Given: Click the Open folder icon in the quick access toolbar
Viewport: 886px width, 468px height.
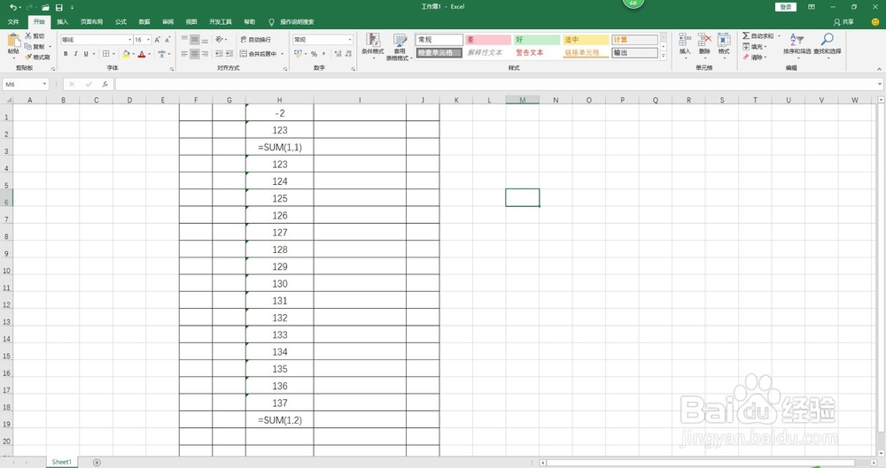Looking at the screenshot, I should 45,7.
